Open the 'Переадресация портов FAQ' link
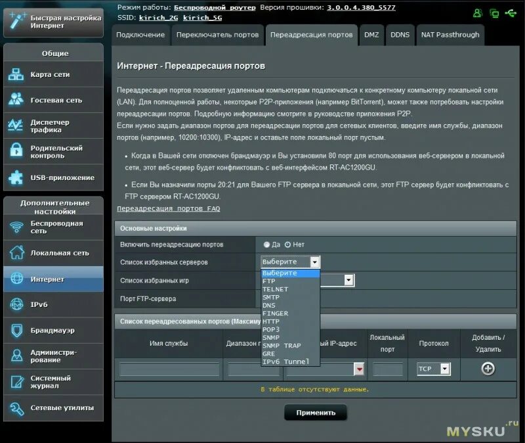Screen dimensions: 525x443 169,208
